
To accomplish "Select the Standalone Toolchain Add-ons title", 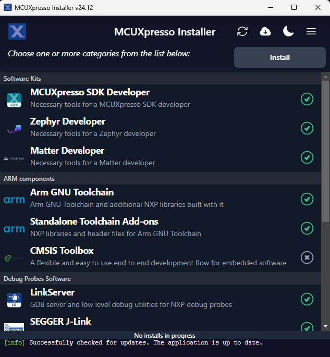I will tap(94, 221).
